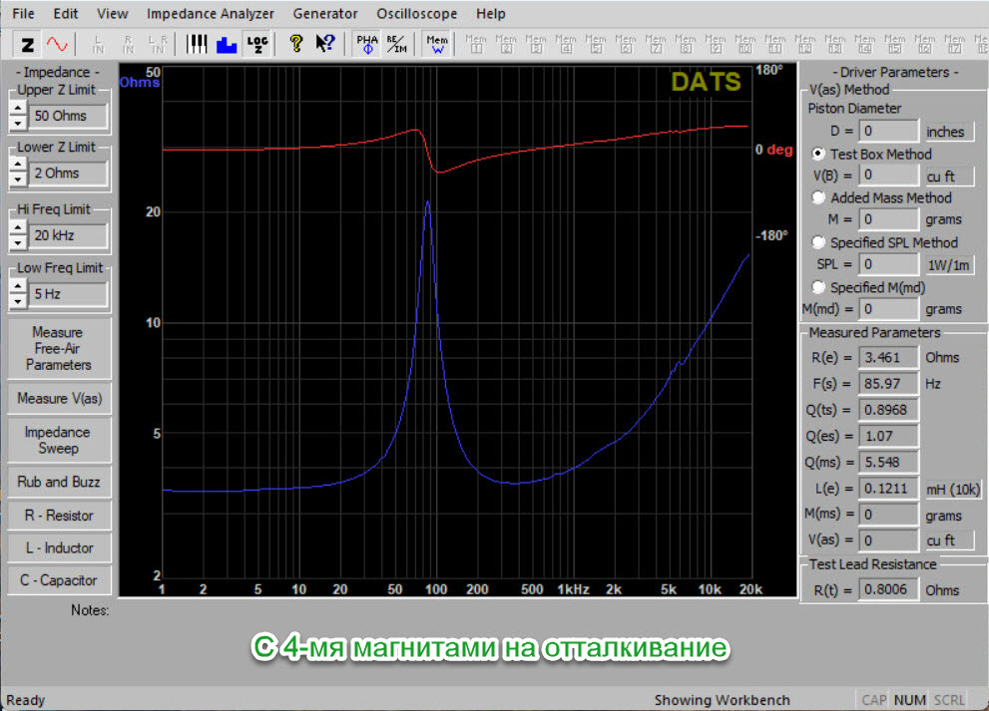Choose the Specified SPL Method radio button

coord(819,242)
